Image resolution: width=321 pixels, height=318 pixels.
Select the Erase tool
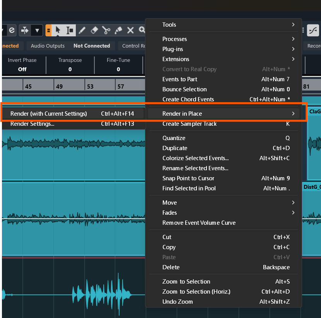tap(94, 30)
